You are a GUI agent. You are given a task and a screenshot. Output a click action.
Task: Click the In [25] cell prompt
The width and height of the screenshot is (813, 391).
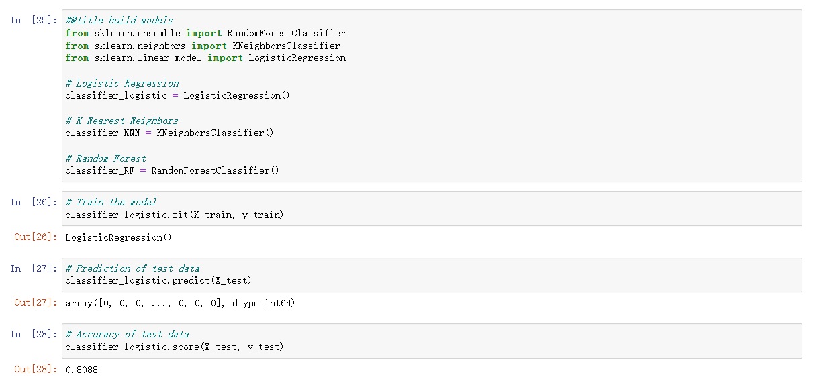point(34,20)
